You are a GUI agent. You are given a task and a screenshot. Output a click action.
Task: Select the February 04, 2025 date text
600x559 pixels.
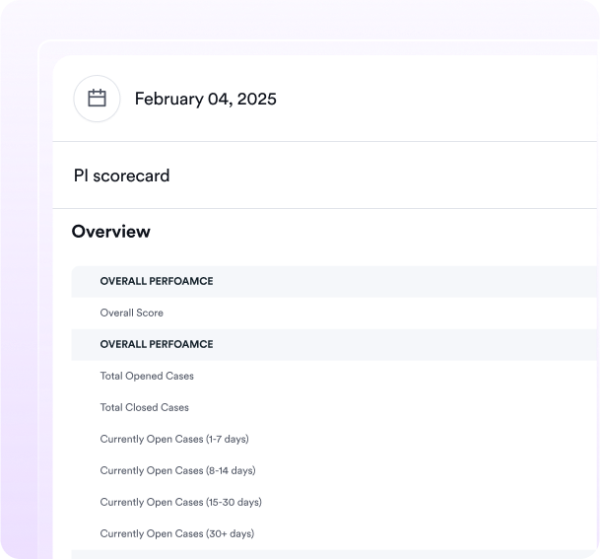[x=205, y=99]
